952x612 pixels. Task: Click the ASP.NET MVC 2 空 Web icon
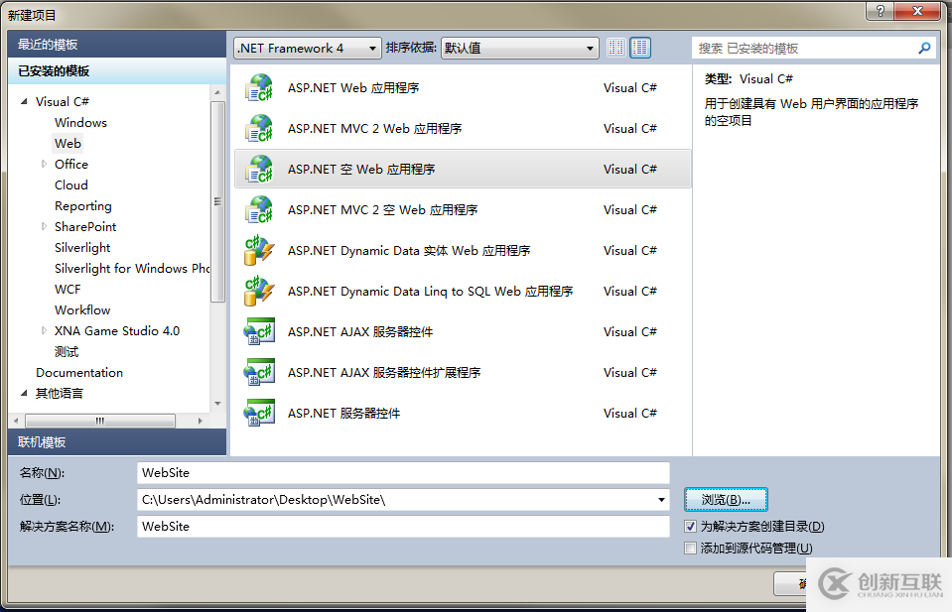click(x=259, y=209)
